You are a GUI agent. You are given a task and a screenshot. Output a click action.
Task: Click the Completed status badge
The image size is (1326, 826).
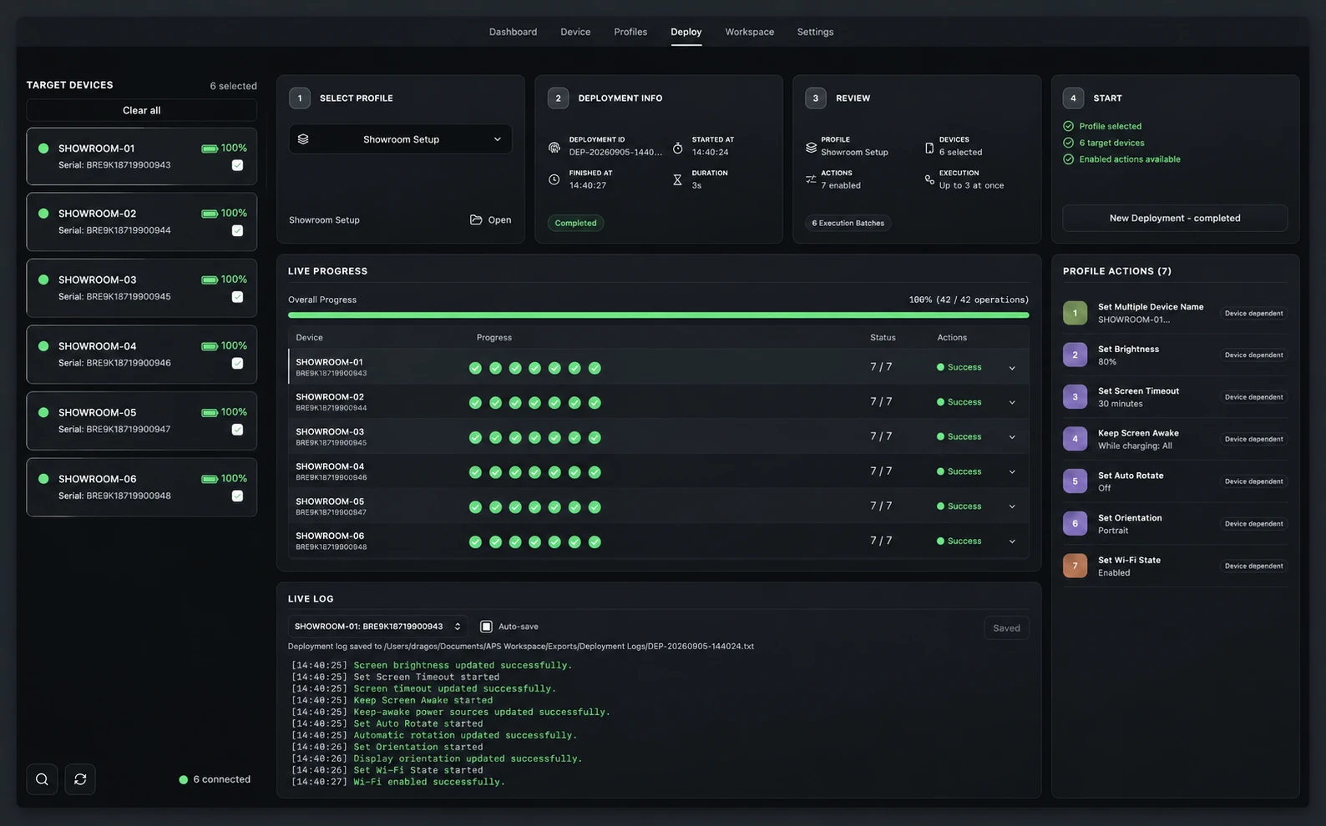tap(575, 223)
